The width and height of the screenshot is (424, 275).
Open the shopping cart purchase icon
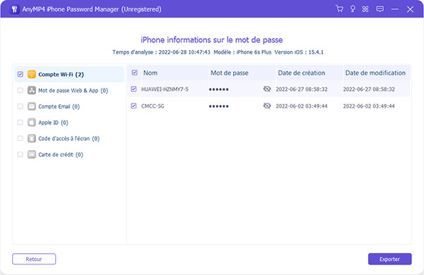pos(339,9)
